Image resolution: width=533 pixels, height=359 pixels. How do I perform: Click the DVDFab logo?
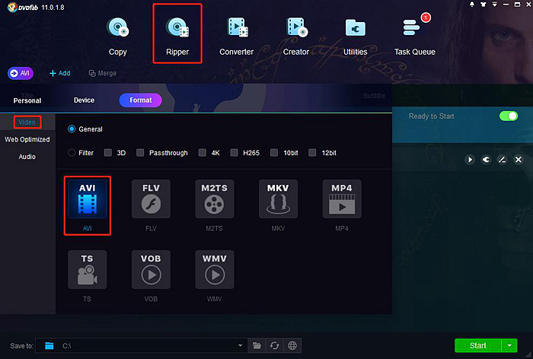(23, 7)
